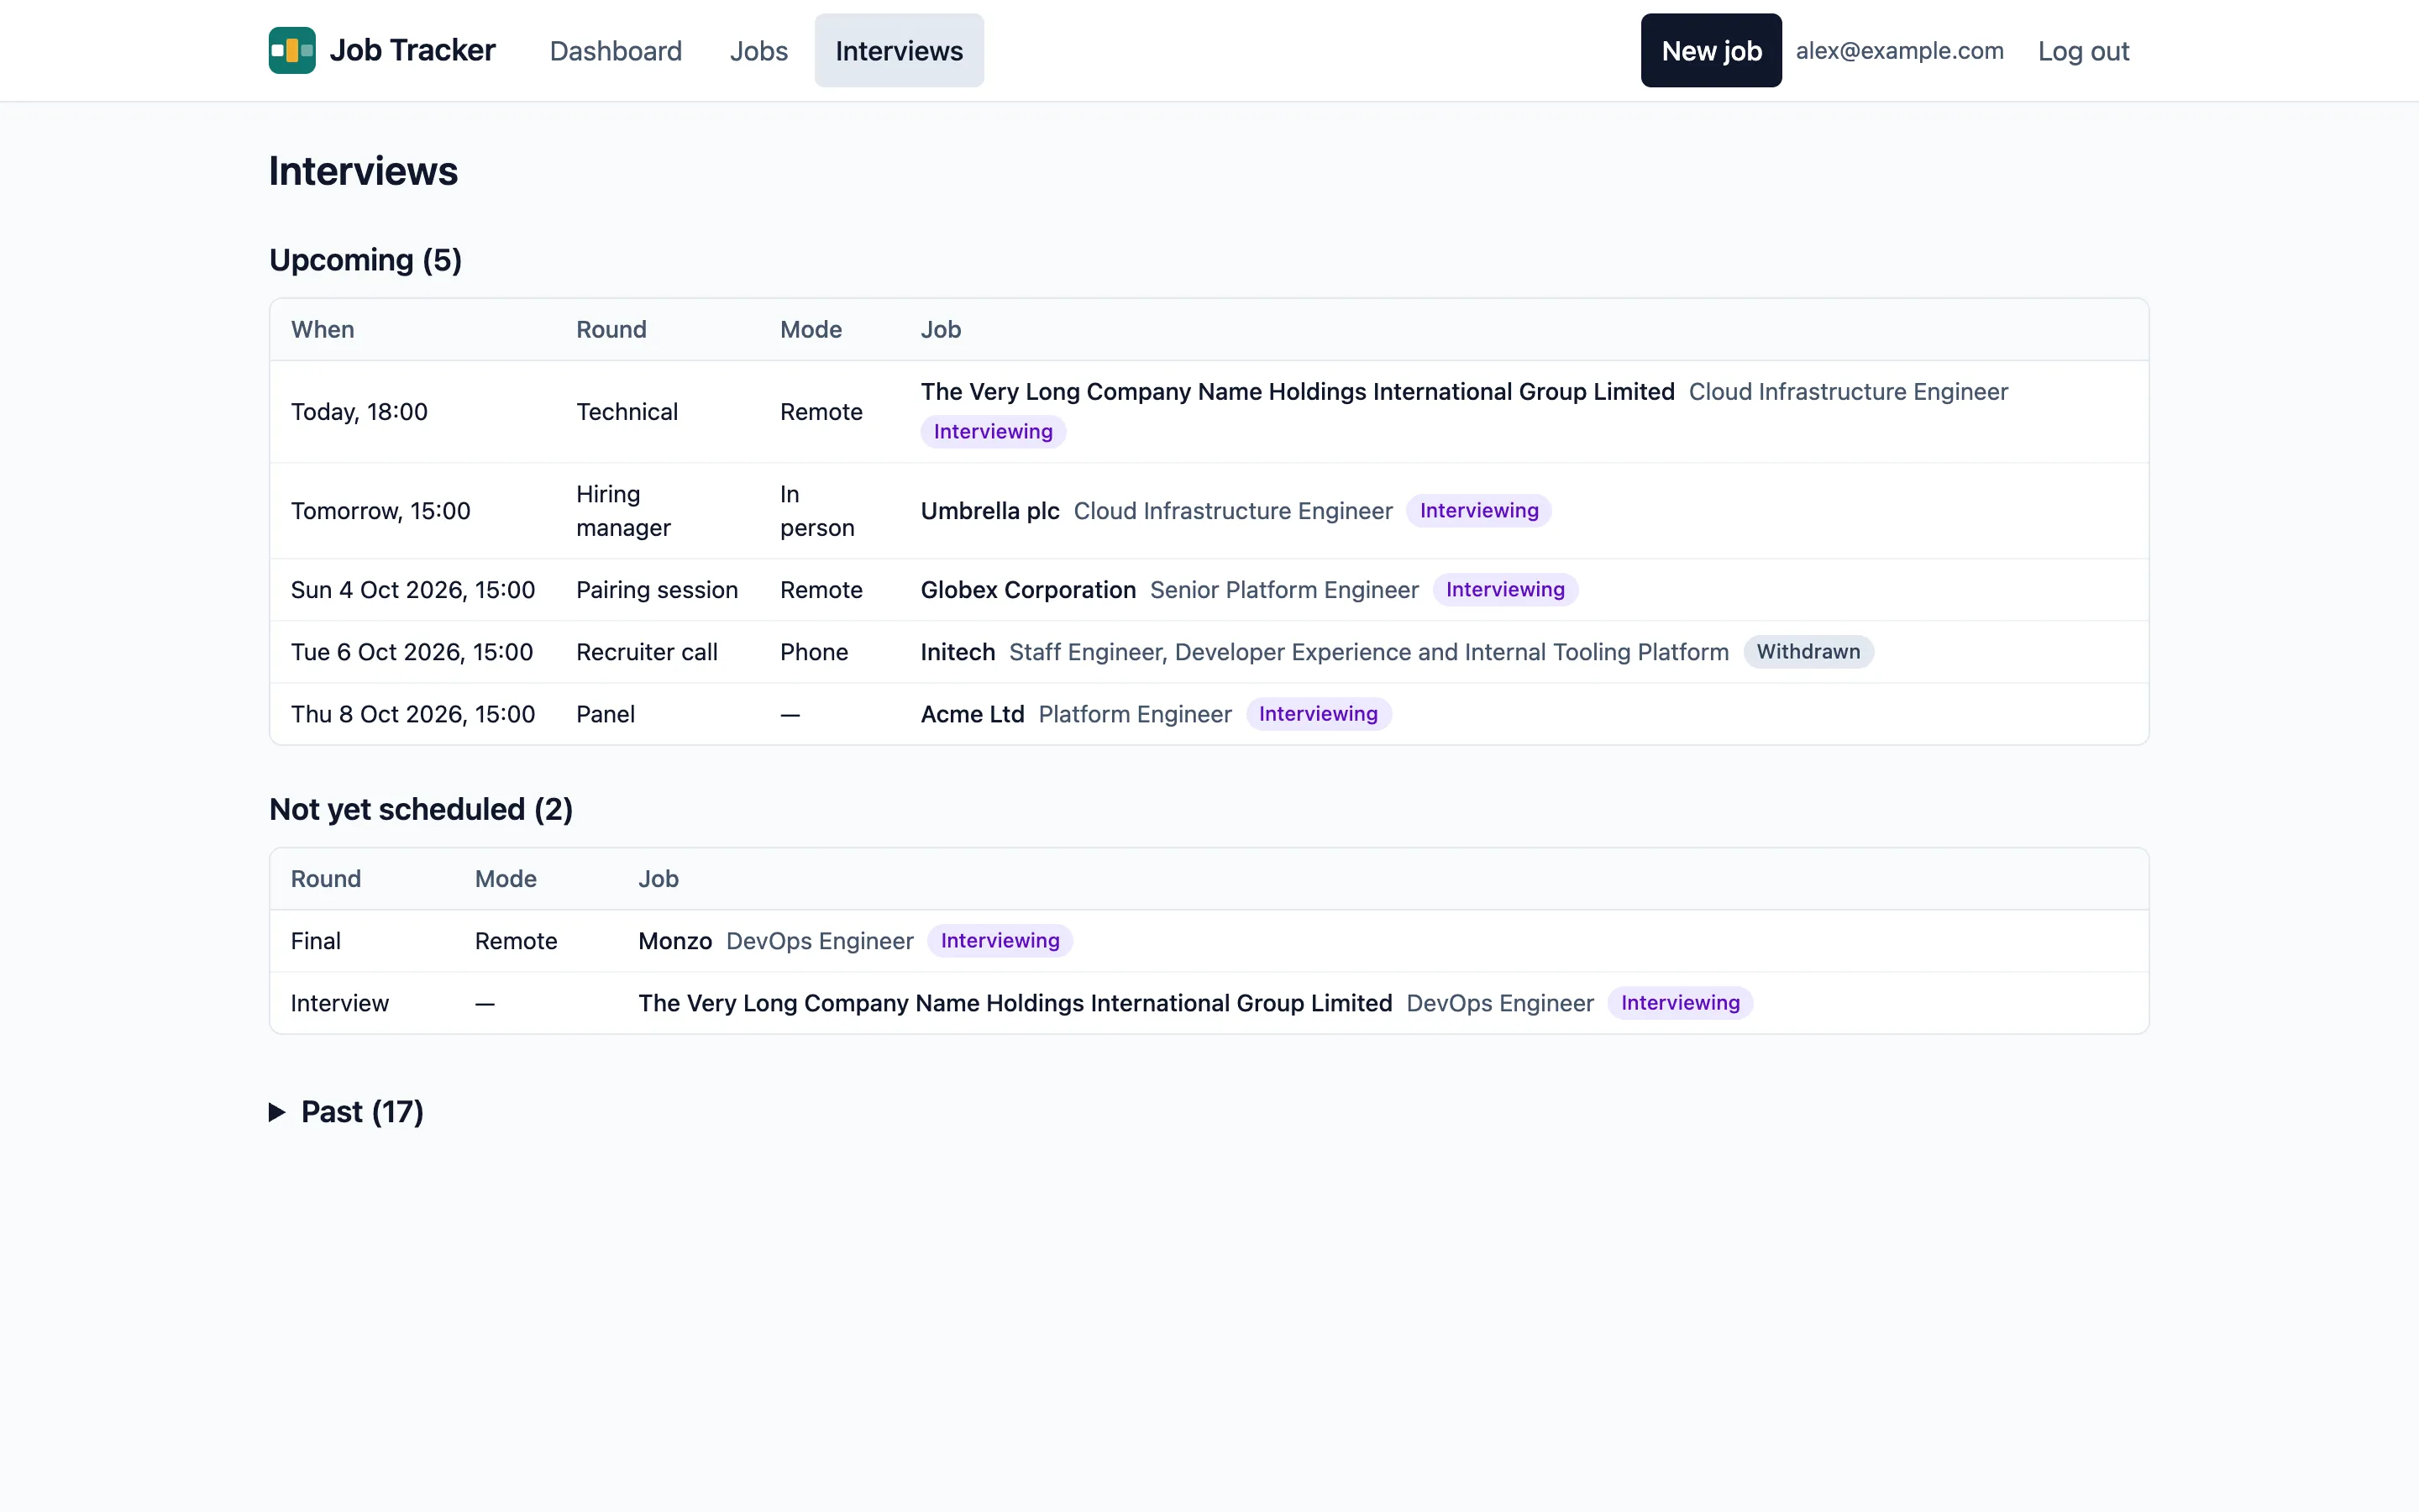Click the New job button
The height and width of the screenshot is (1512, 2419).
pyautogui.click(x=1711, y=51)
